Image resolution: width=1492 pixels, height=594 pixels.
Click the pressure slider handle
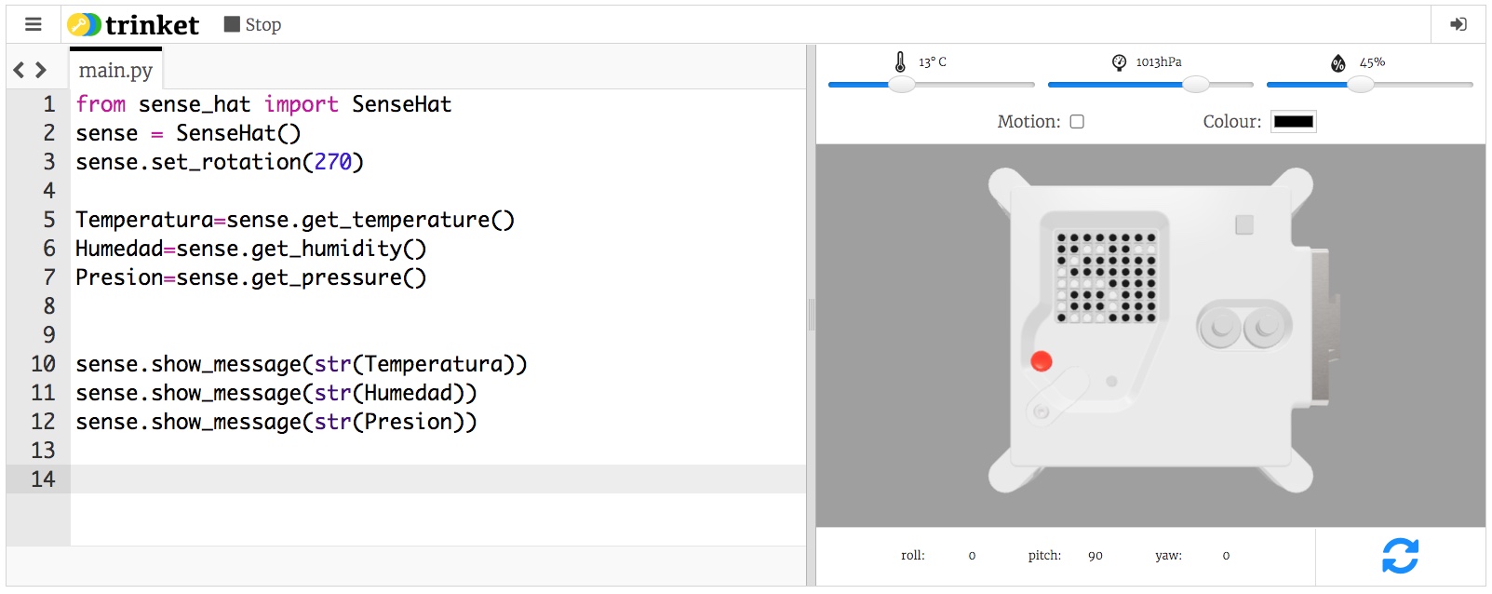pyautogui.click(x=1196, y=85)
